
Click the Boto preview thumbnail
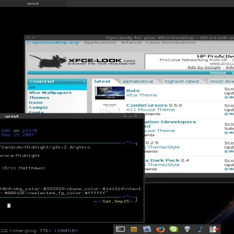[110, 93]
